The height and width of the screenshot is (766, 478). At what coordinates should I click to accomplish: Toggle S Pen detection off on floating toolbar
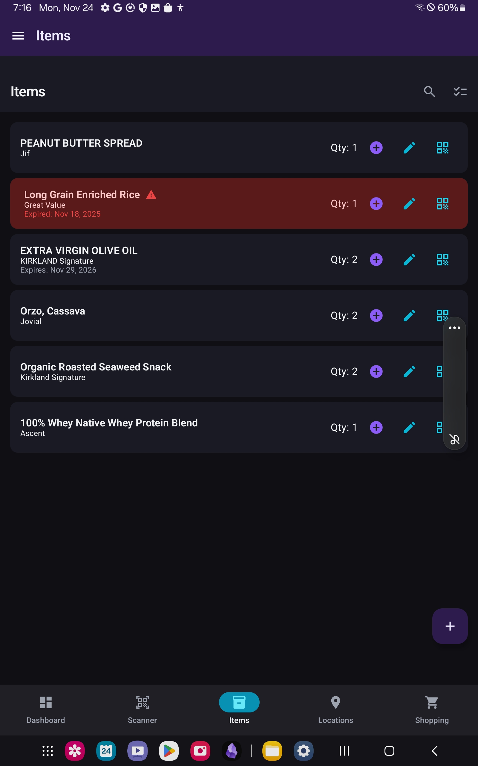pos(455,439)
